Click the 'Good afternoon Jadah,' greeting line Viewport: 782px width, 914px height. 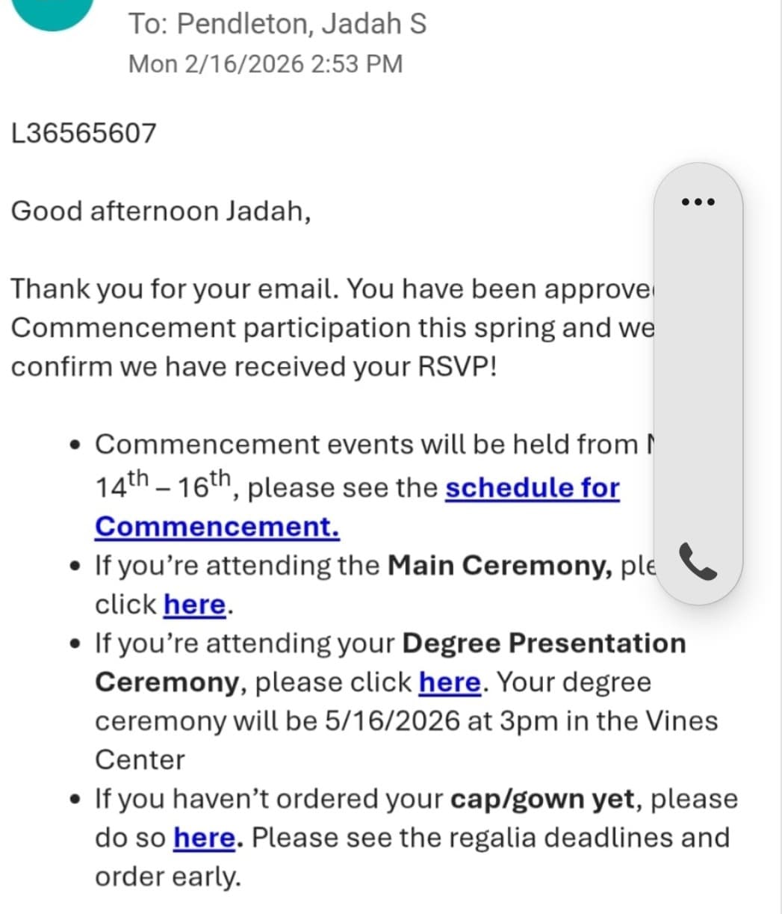pos(161,211)
